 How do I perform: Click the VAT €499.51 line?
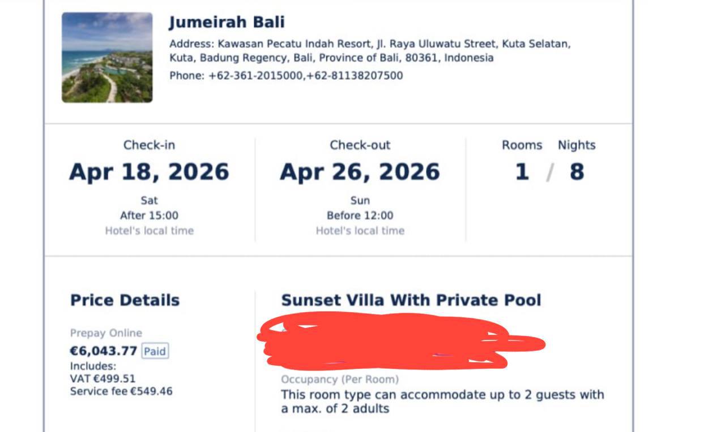(103, 379)
